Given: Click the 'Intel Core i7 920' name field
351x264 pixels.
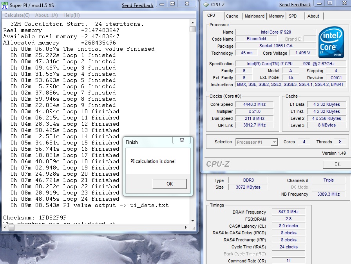Looking at the screenshot, I should [x=276, y=32].
